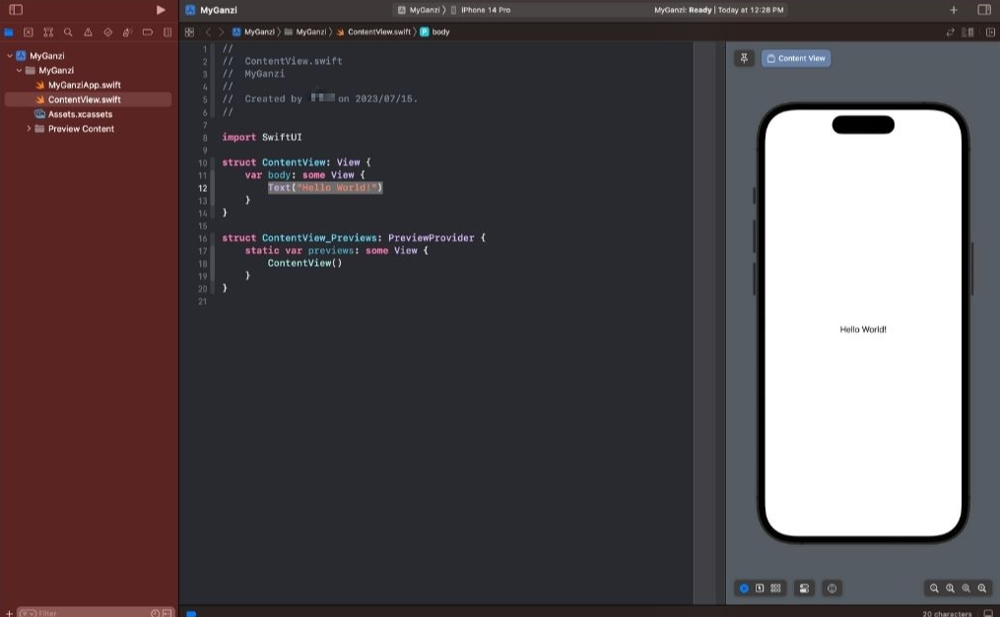This screenshot has height=617, width=1000.
Task: Click Hello World! text in preview
Action: tap(863, 330)
